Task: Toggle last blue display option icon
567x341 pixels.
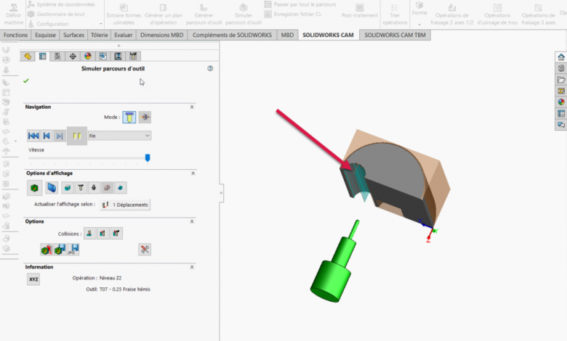Action: [120, 188]
